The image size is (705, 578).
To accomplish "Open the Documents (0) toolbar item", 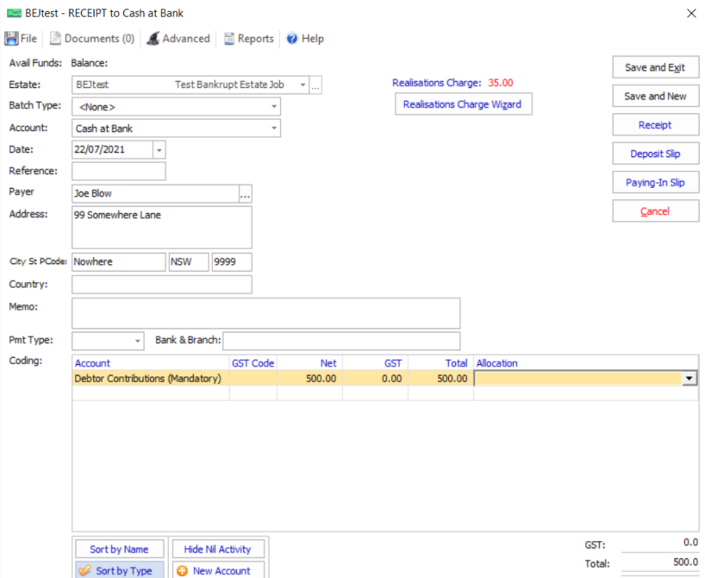I will click(91, 39).
